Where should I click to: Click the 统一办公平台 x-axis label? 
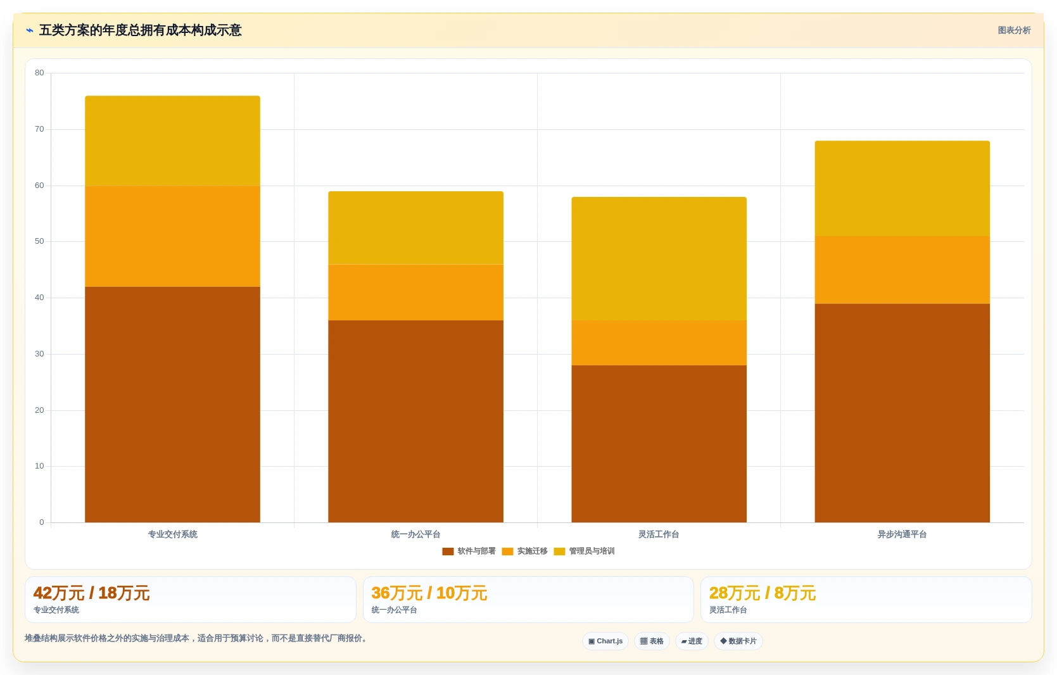(x=415, y=534)
